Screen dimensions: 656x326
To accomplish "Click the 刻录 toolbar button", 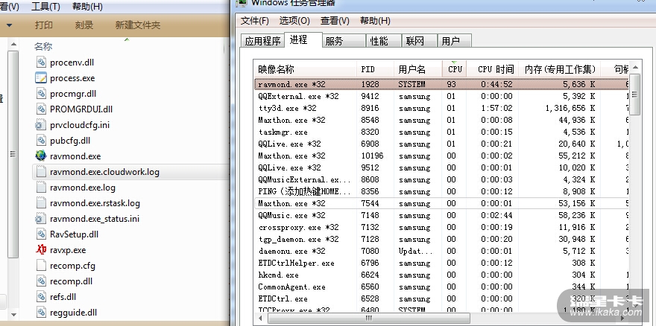I will click(83, 25).
